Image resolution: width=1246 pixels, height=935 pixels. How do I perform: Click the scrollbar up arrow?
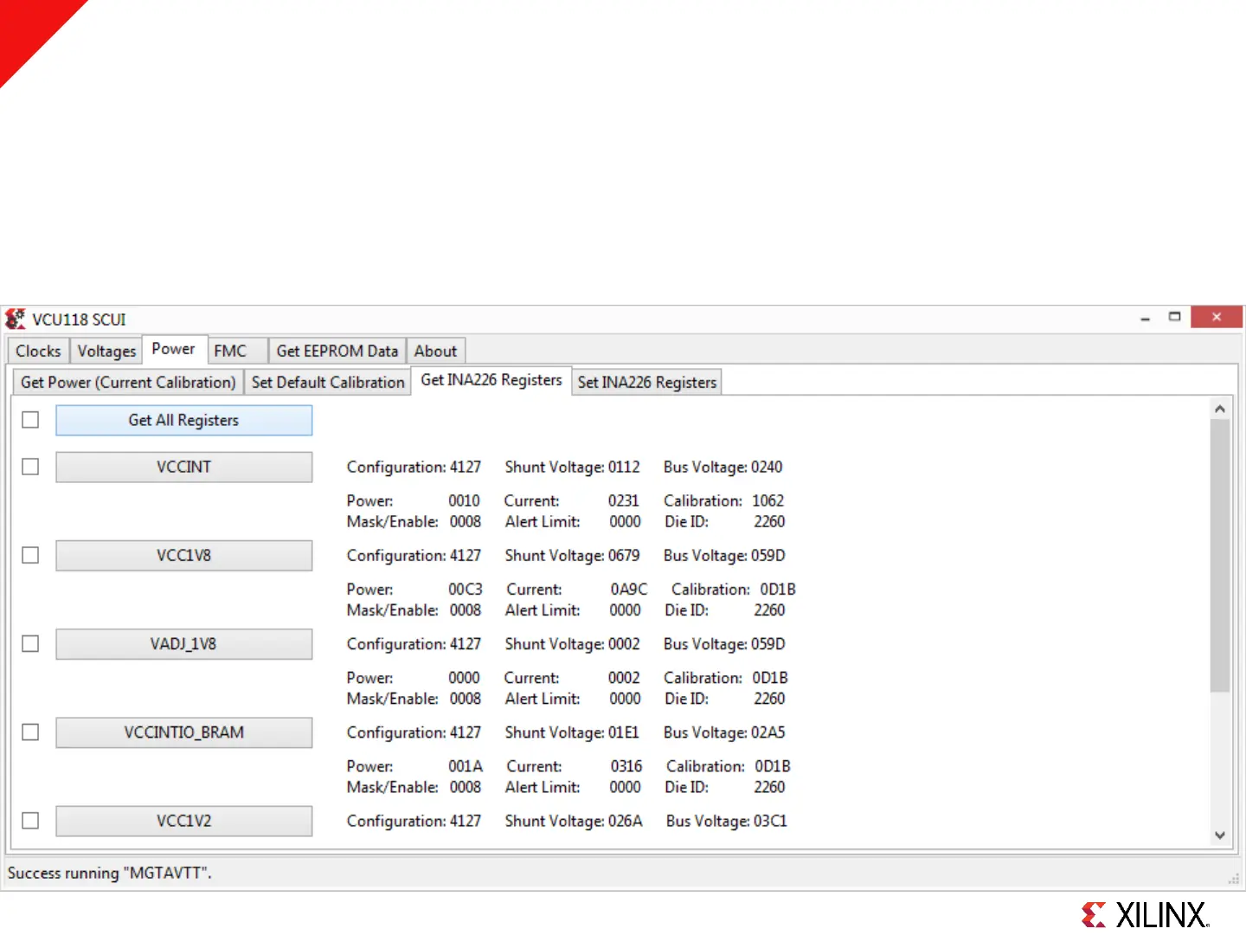[1219, 409]
